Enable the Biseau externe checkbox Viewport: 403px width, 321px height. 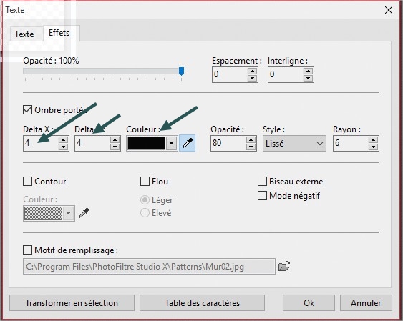pyautogui.click(x=262, y=181)
